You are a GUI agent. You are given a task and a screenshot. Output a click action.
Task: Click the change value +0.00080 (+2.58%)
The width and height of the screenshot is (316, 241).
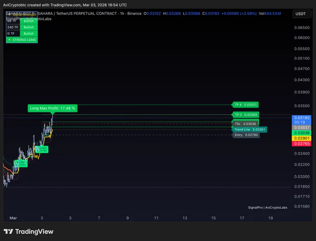click(239, 13)
